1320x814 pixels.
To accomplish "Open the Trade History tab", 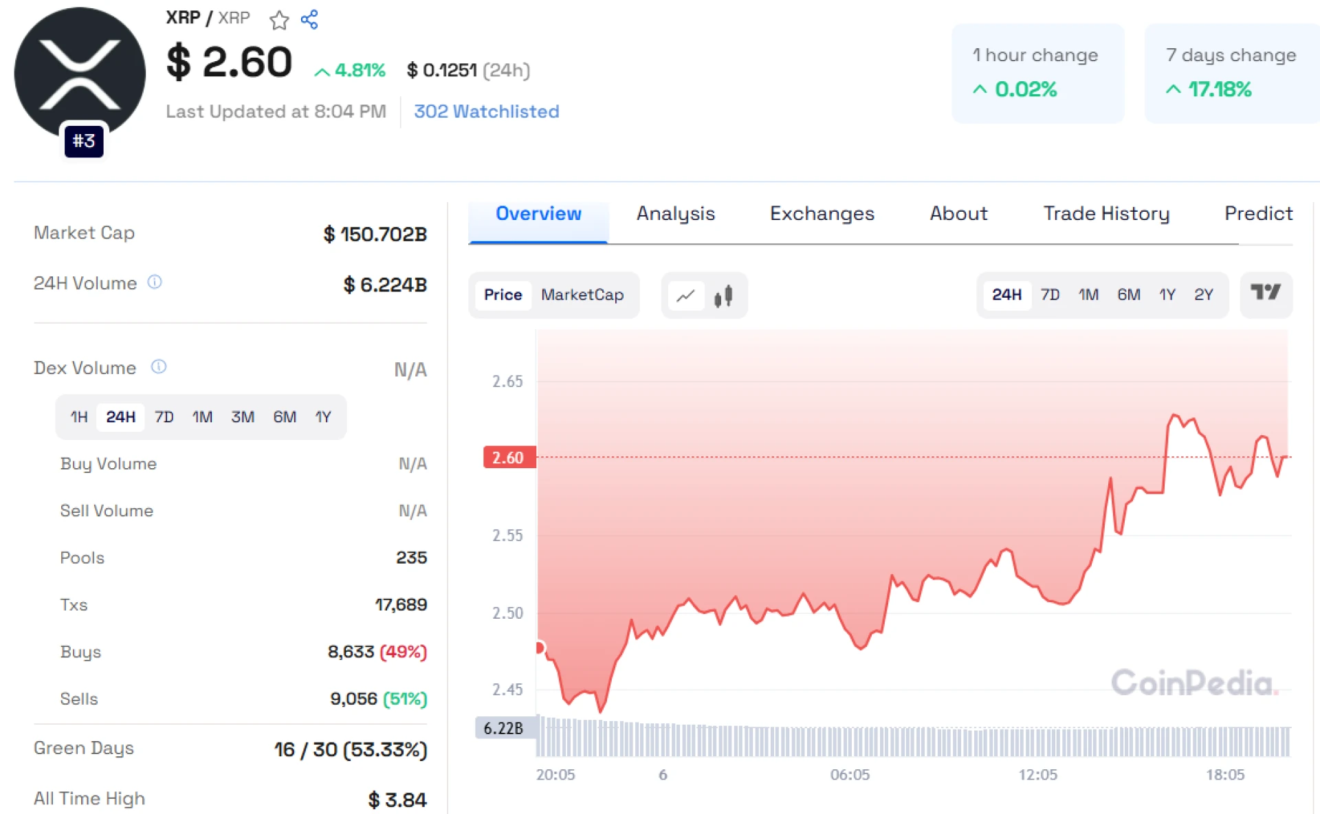I will (1105, 214).
